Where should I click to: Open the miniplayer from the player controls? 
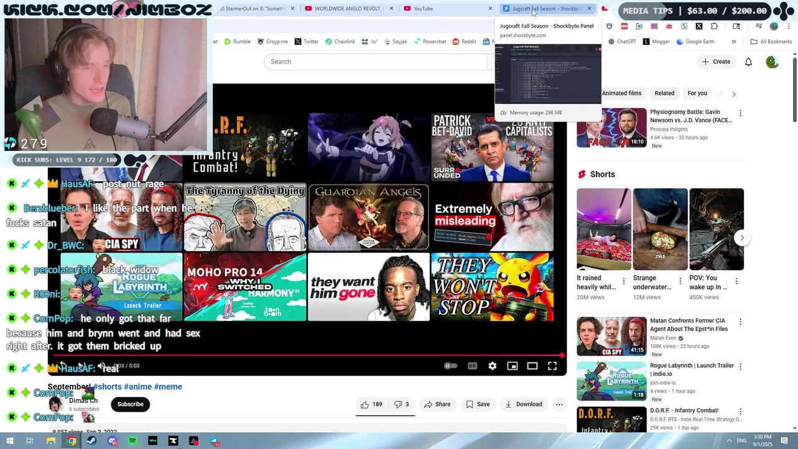coord(512,366)
